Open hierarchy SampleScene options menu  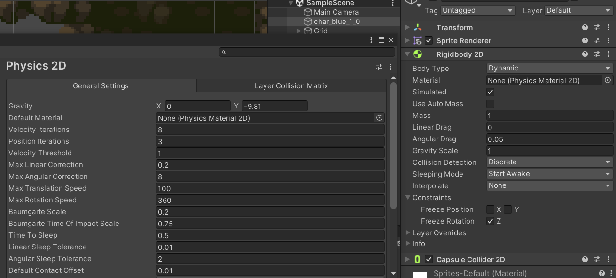pyautogui.click(x=393, y=3)
